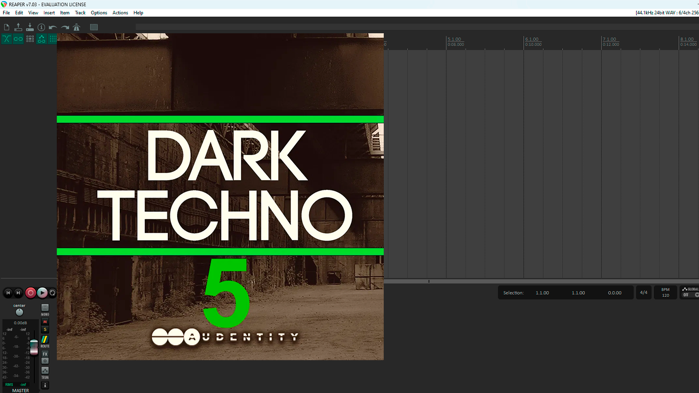The height and width of the screenshot is (393, 699).
Task: Open the File menu
Action: click(6, 13)
